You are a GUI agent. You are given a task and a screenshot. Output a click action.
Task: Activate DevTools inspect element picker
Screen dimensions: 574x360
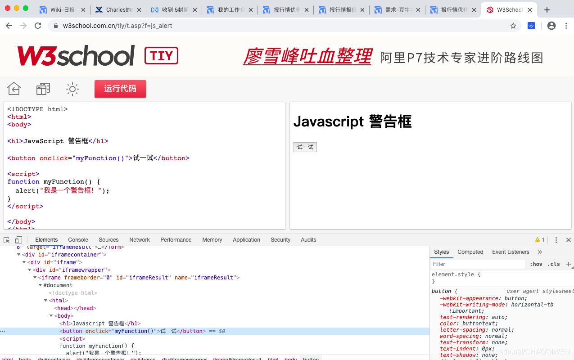coord(7,240)
